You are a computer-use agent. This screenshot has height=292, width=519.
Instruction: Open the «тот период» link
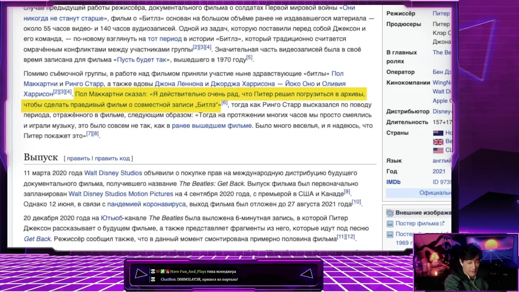click(165, 39)
